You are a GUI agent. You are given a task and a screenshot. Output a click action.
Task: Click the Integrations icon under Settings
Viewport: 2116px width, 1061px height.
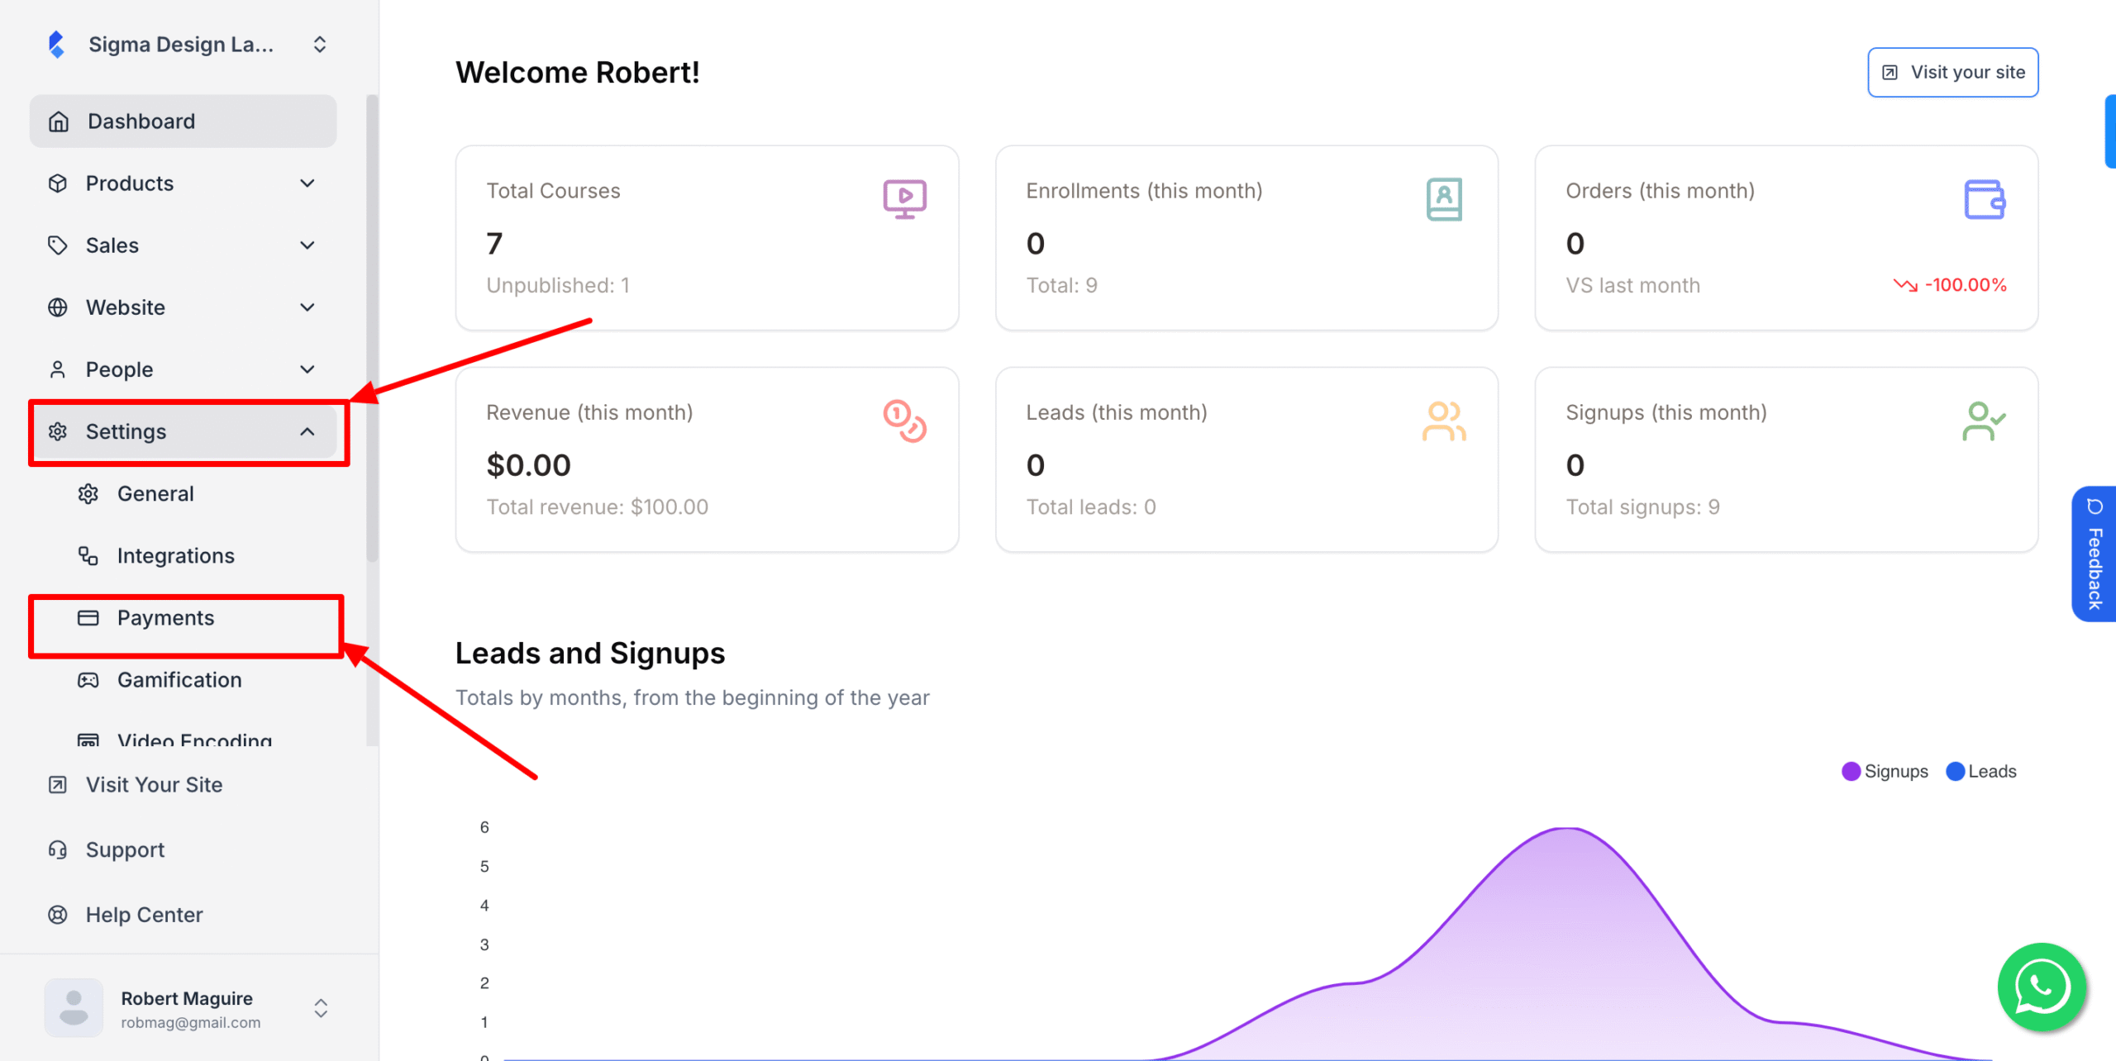click(x=88, y=555)
